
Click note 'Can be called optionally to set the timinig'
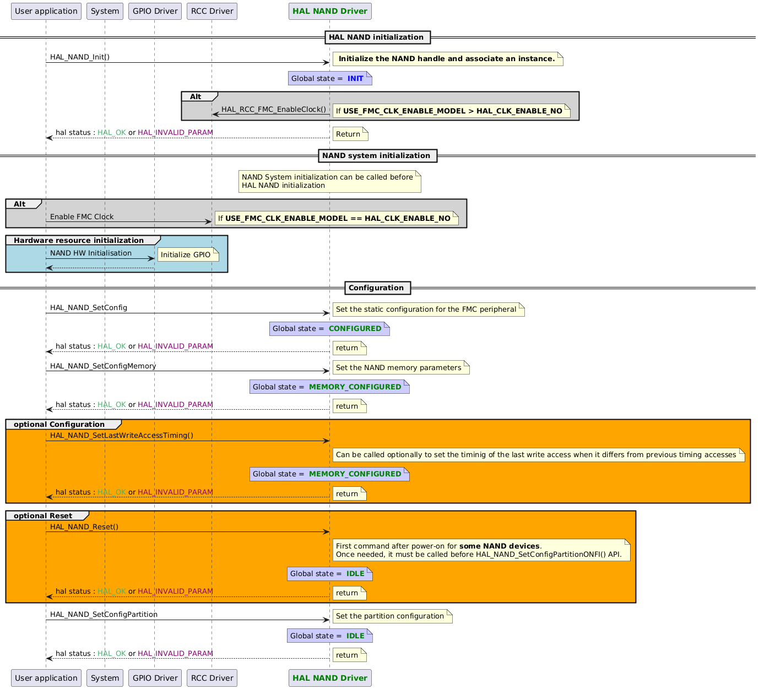pyautogui.click(x=539, y=454)
